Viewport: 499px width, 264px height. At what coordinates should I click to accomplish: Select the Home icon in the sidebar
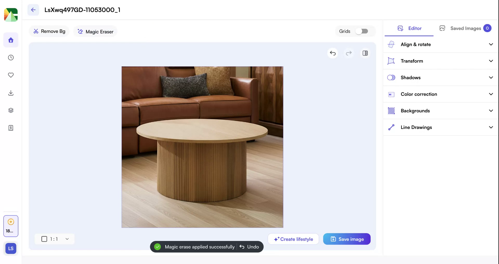(x=11, y=40)
